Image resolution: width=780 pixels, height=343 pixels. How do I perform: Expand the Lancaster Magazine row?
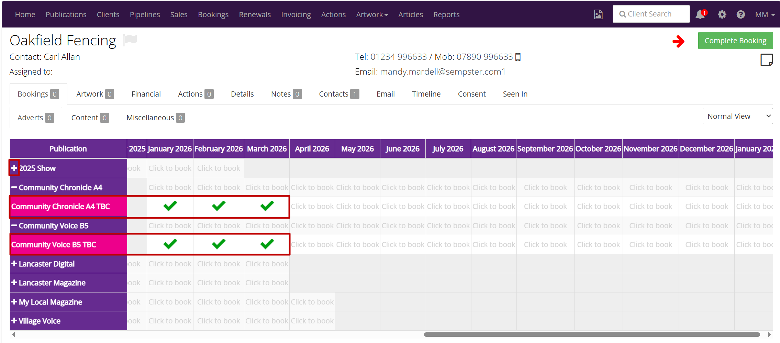[14, 283]
